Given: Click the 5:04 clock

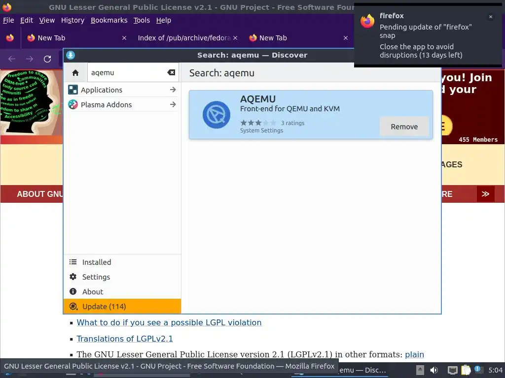Looking at the screenshot, I should click(495, 370).
